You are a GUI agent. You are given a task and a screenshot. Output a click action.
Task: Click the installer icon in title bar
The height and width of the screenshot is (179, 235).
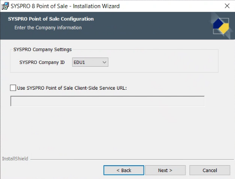pos(5,6)
